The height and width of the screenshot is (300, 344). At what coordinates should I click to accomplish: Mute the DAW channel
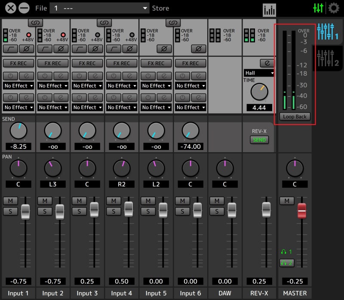tap(217, 201)
